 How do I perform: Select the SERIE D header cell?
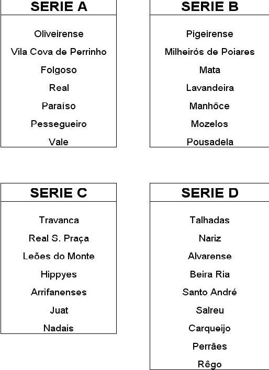[x=210, y=193]
